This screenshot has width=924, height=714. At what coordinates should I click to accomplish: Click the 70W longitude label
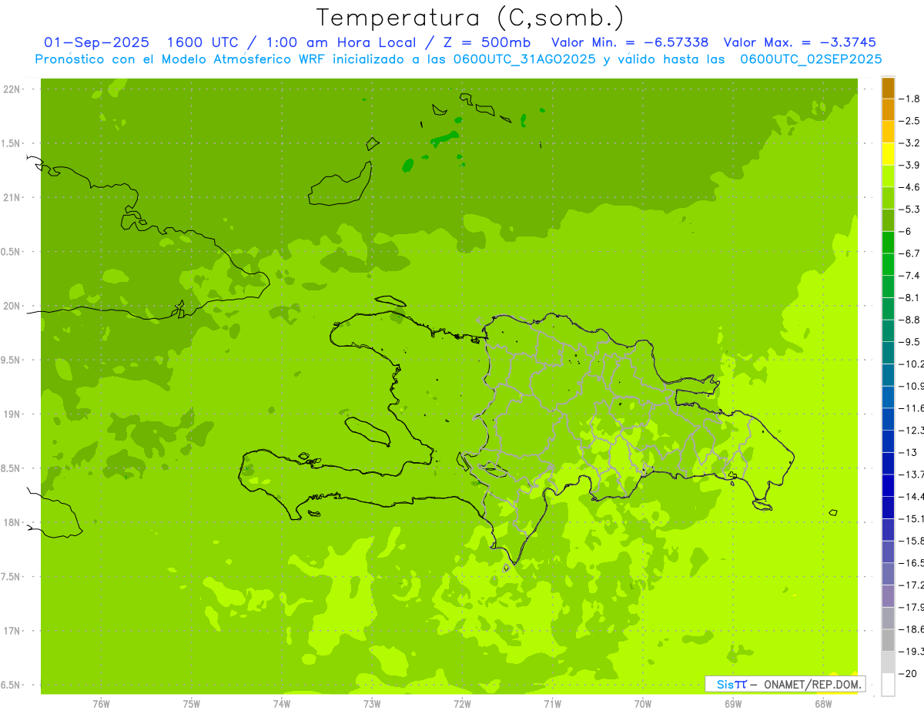click(x=642, y=704)
